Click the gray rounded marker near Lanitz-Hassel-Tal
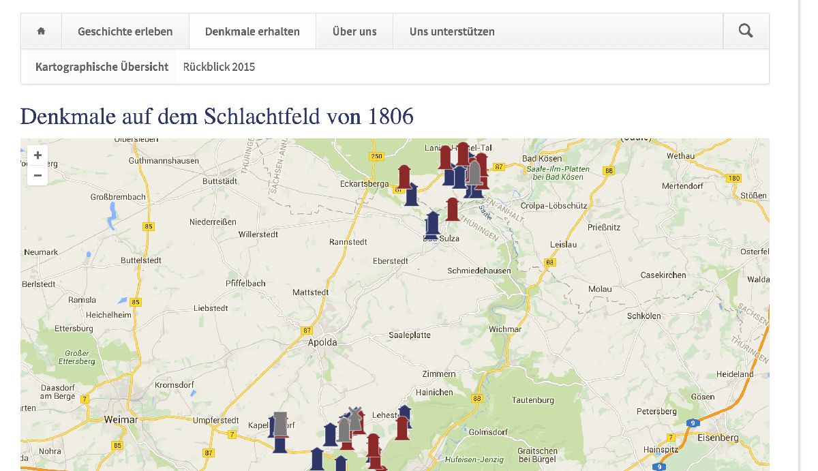 [474, 172]
